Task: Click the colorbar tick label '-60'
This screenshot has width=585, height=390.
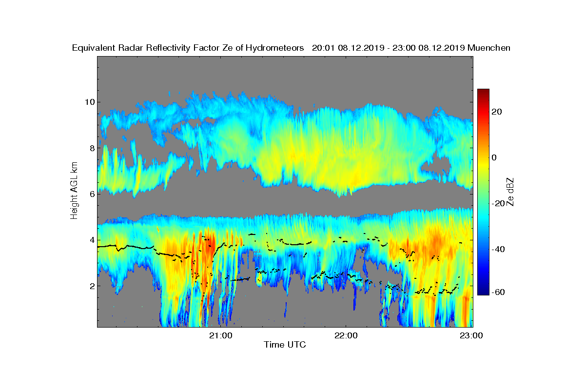Action: point(498,292)
